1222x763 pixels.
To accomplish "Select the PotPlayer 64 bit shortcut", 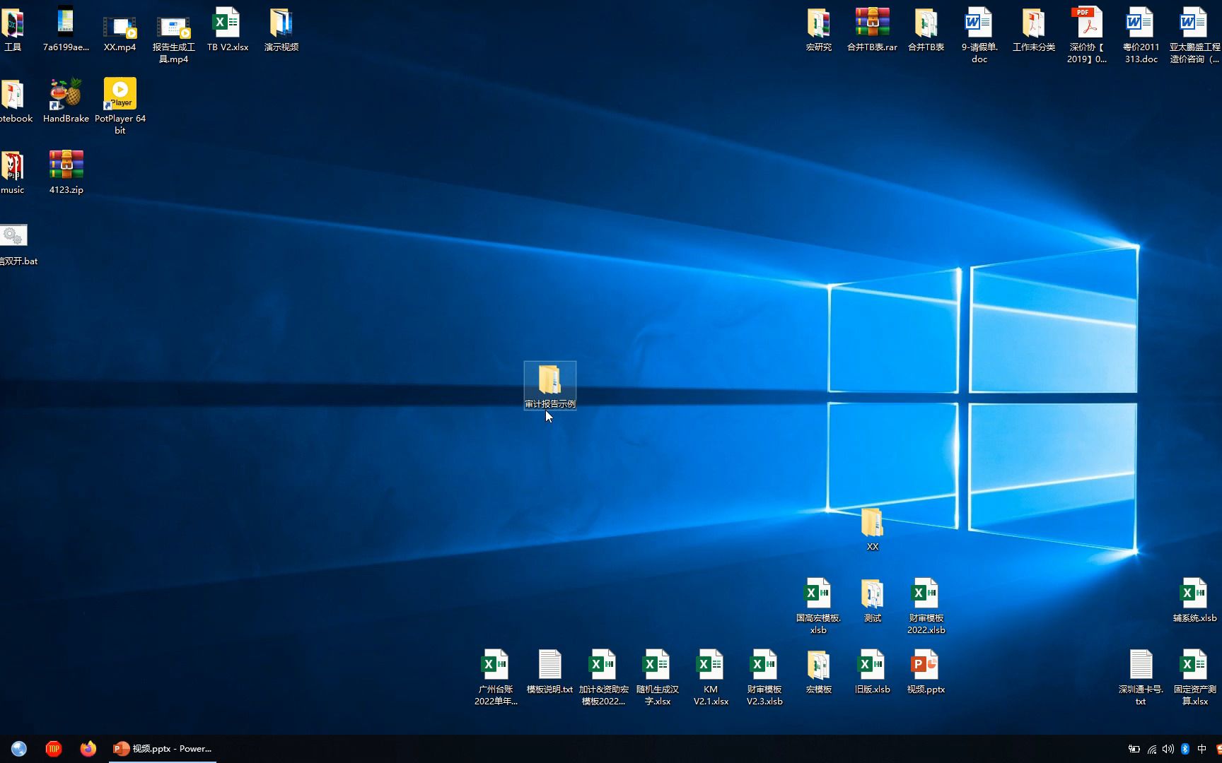I will (120, 106).
